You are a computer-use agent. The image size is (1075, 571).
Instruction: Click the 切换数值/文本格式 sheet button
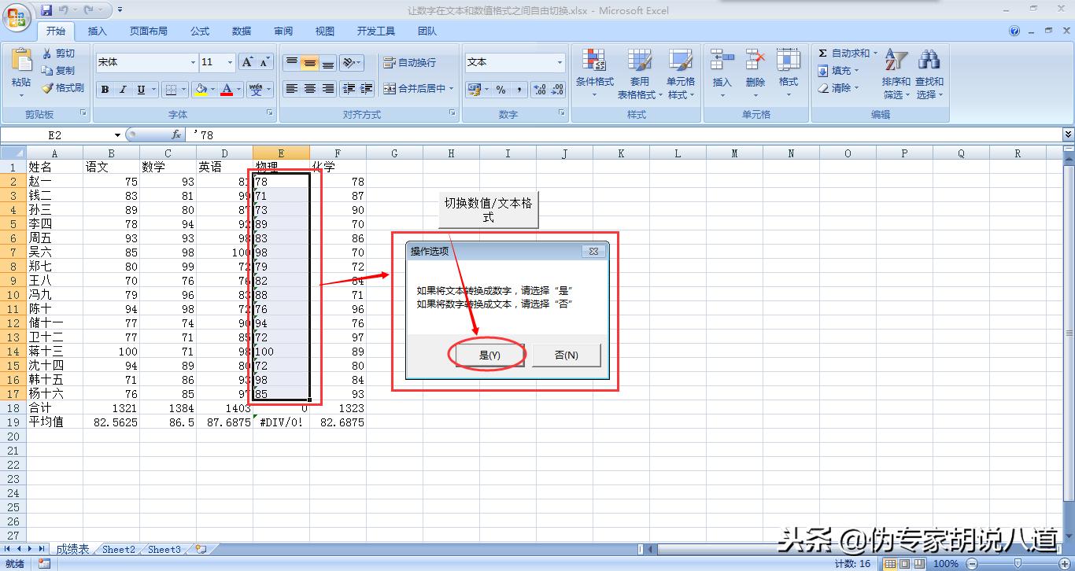click(488, 210)
